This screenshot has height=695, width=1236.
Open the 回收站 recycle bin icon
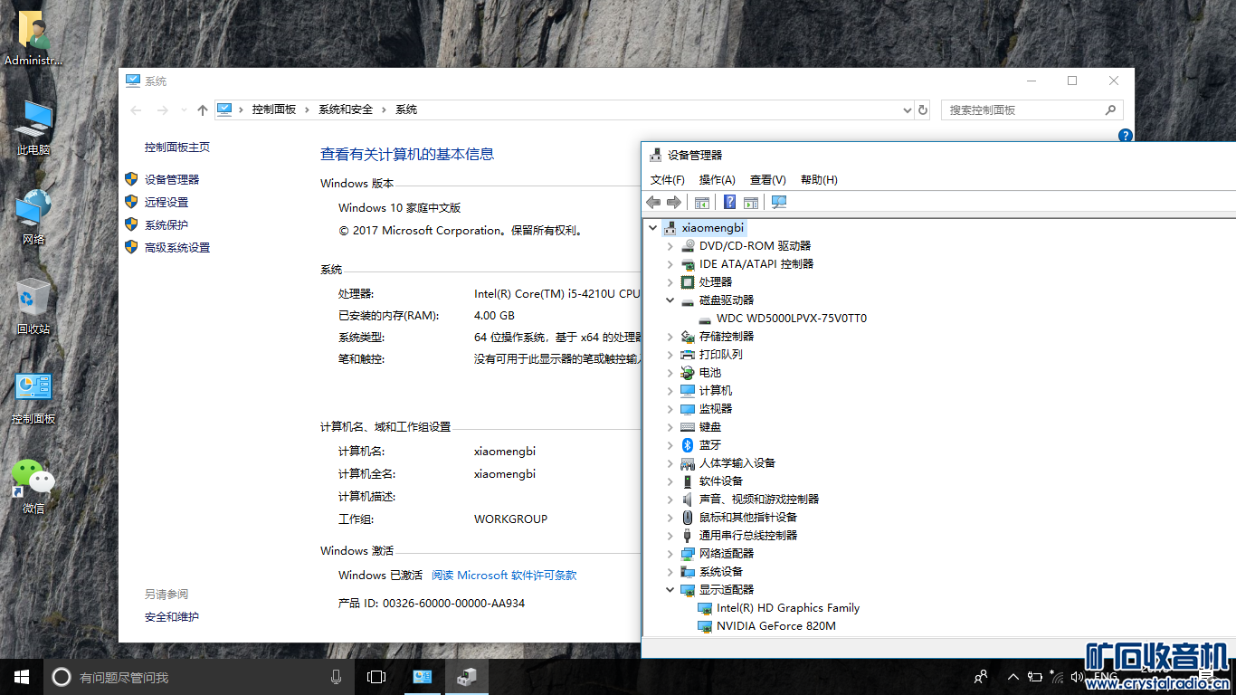(33, 307)
